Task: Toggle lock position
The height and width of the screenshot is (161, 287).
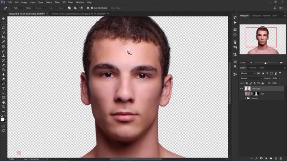Action: (x=254, y=83)
